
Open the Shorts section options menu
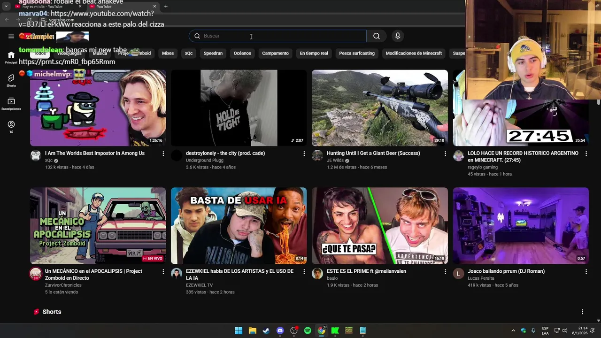[x=582, y=312]
